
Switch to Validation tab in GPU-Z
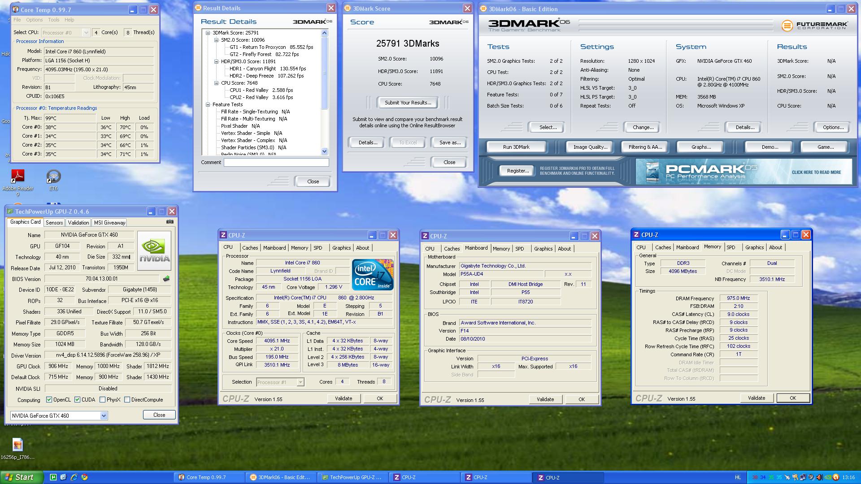pyautogui.click(x=78, y=223)
